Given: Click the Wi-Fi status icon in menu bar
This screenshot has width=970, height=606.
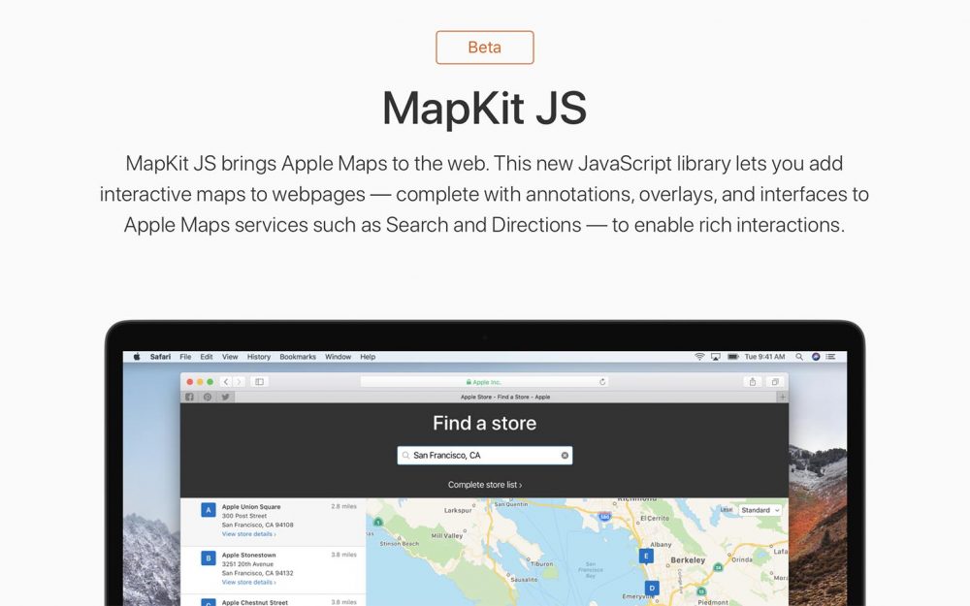Looking at the screenshot, I should click(x=699, y=357).
